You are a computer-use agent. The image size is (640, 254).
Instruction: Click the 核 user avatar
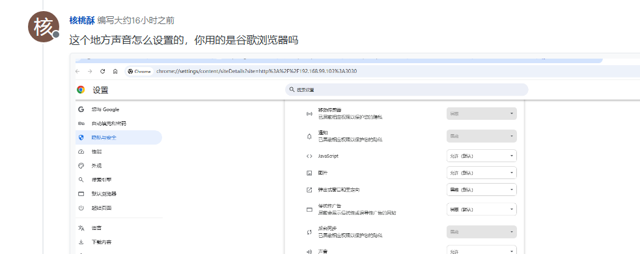point(44,27)
